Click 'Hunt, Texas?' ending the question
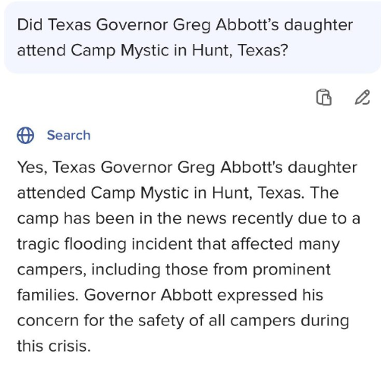Viewport: 381px width, 367px height. pos(240,51)
